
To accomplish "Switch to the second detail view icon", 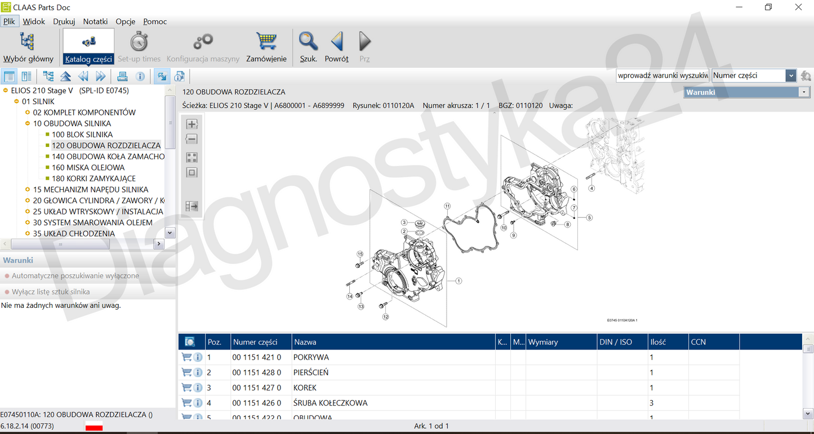I will [26, 77].
